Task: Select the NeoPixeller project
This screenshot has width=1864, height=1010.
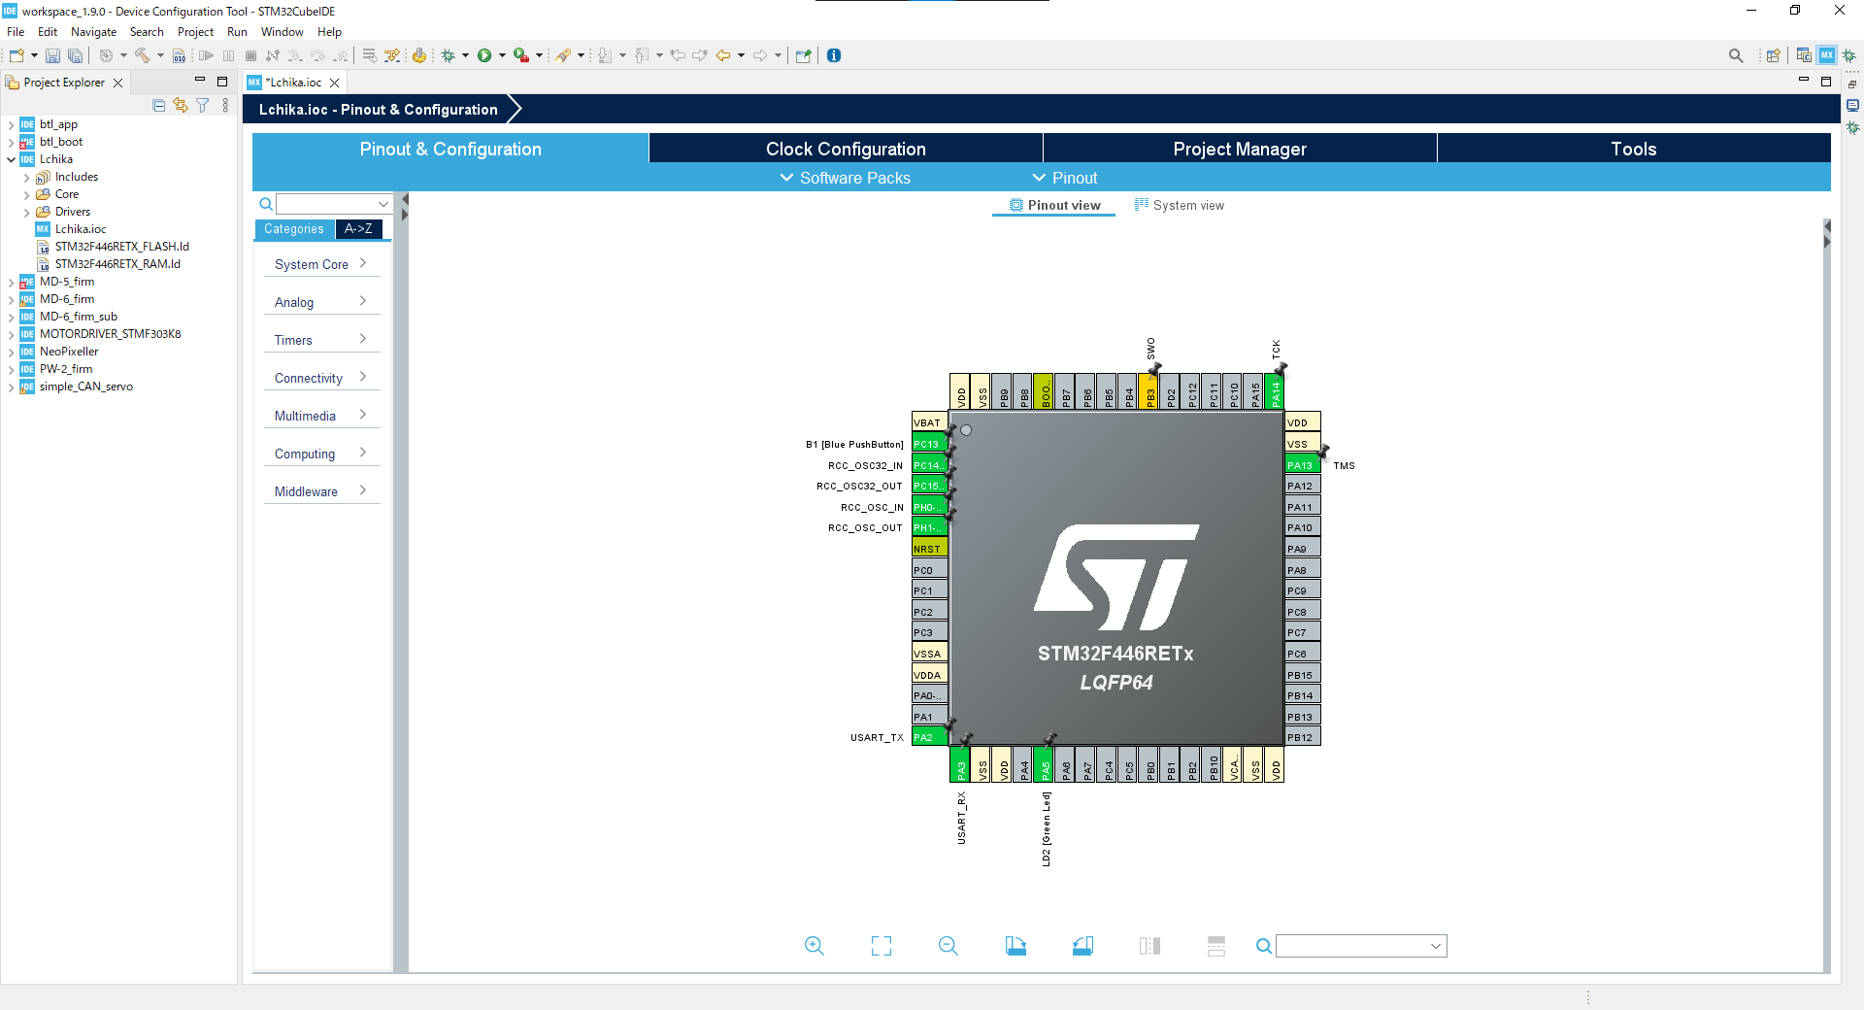Action: pos(69,352)
